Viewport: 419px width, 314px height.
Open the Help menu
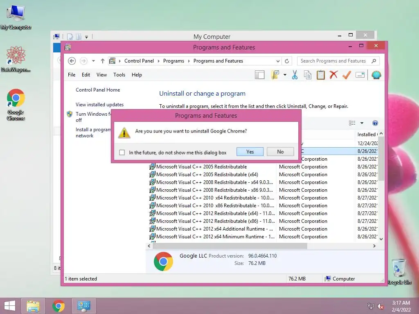tap(137, 75)
